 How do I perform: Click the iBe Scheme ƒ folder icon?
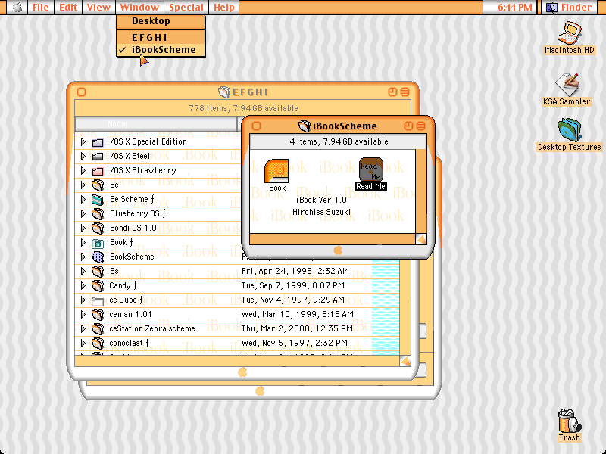point(98,200)
